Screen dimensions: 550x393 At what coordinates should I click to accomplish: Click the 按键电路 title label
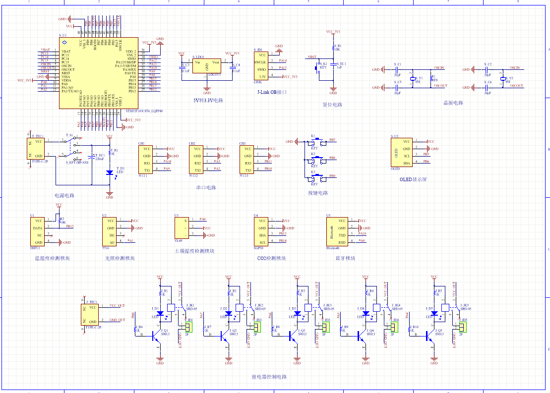pyautogui.click(x=318, y=193)
